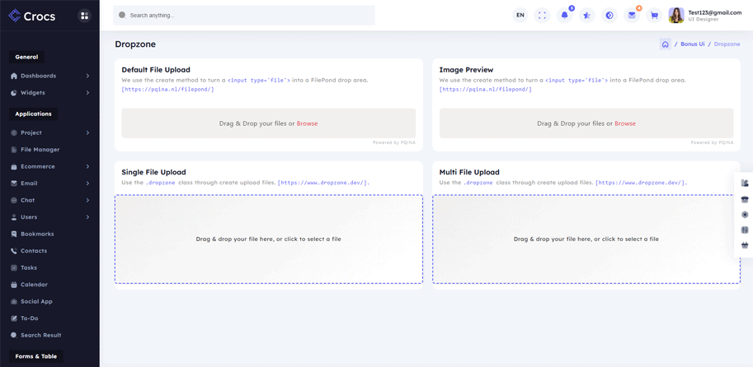Open the notifications bell icon
753x367 pixels.
(564, 16)
